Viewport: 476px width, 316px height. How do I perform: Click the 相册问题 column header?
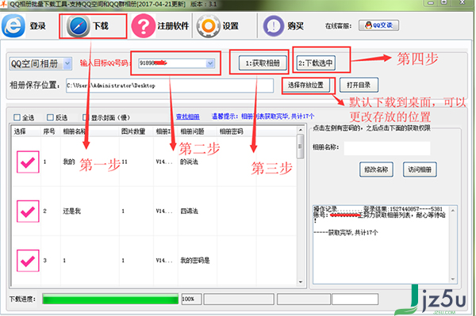pyautogui.click(x=192, y=131)
